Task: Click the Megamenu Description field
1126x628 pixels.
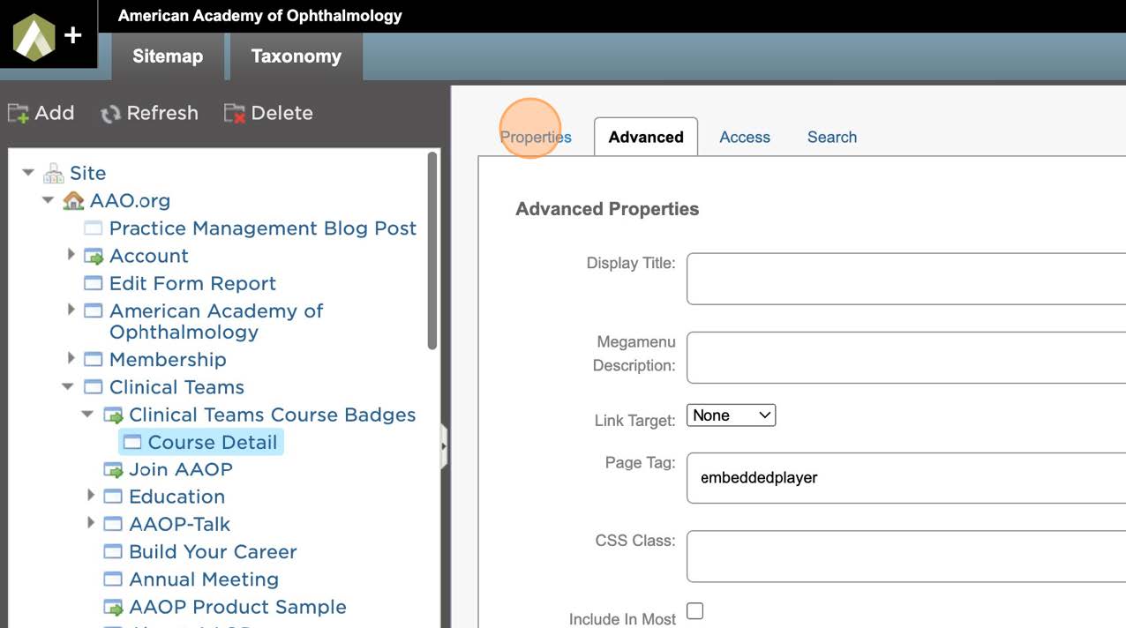Action: point(906,357)
